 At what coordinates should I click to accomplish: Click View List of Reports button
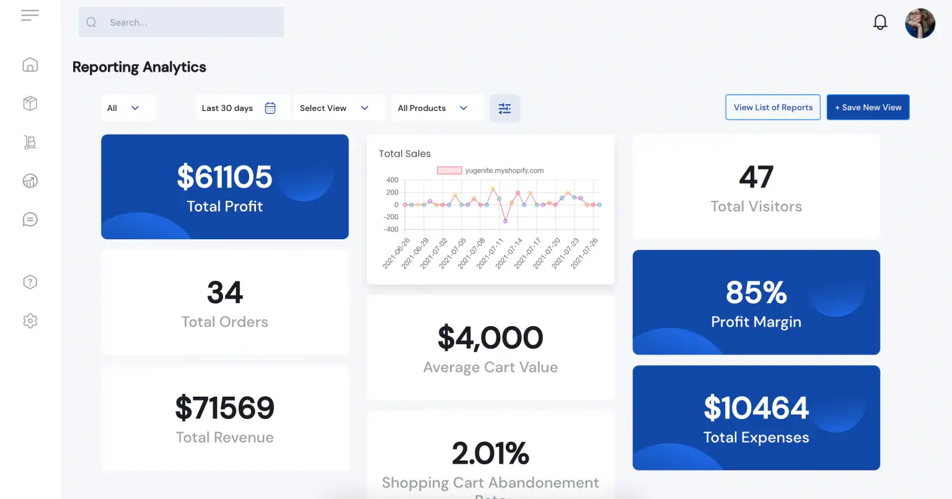[x=773, y=107]
